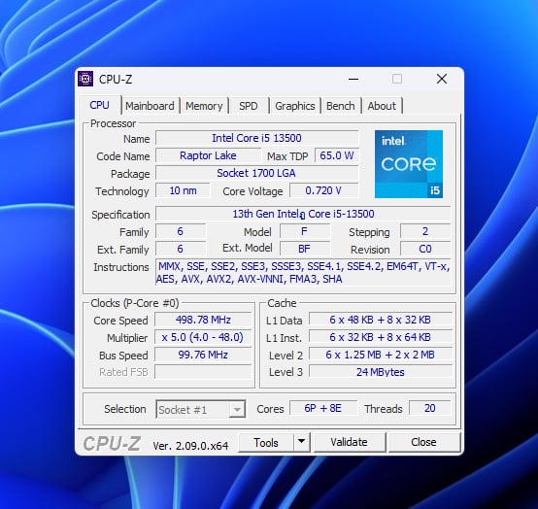Click the version text 'Ver. 2.09.0.x64'
This screenshot has width=538, height=509.
pyautogui.click(x=190, y=446)
